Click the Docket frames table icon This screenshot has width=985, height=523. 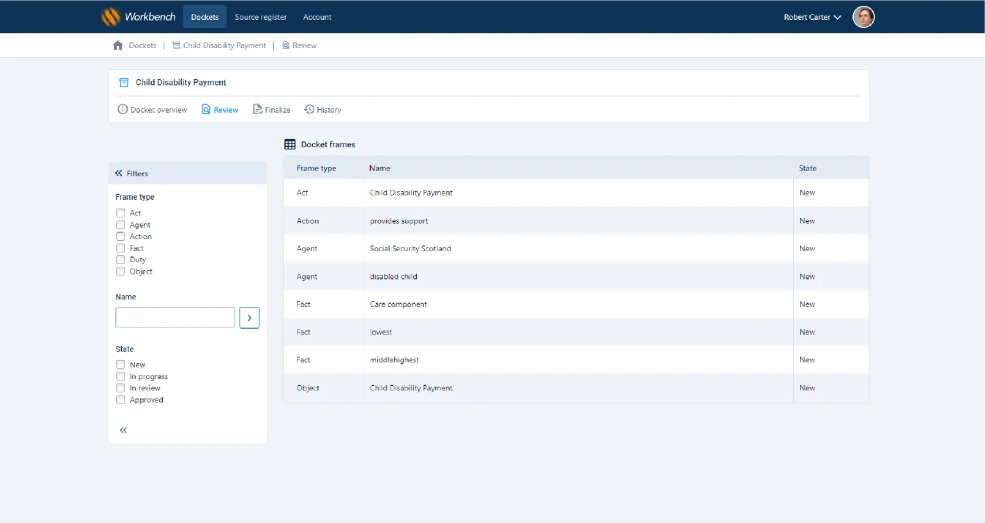tap(290, 144)
